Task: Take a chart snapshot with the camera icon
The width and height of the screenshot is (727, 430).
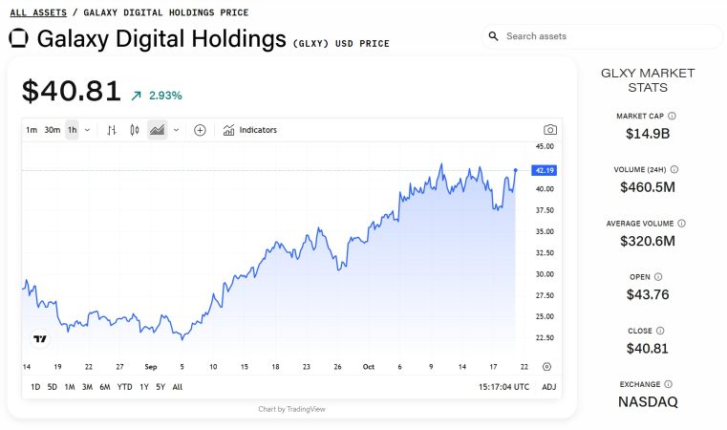Action: [549, 130]
